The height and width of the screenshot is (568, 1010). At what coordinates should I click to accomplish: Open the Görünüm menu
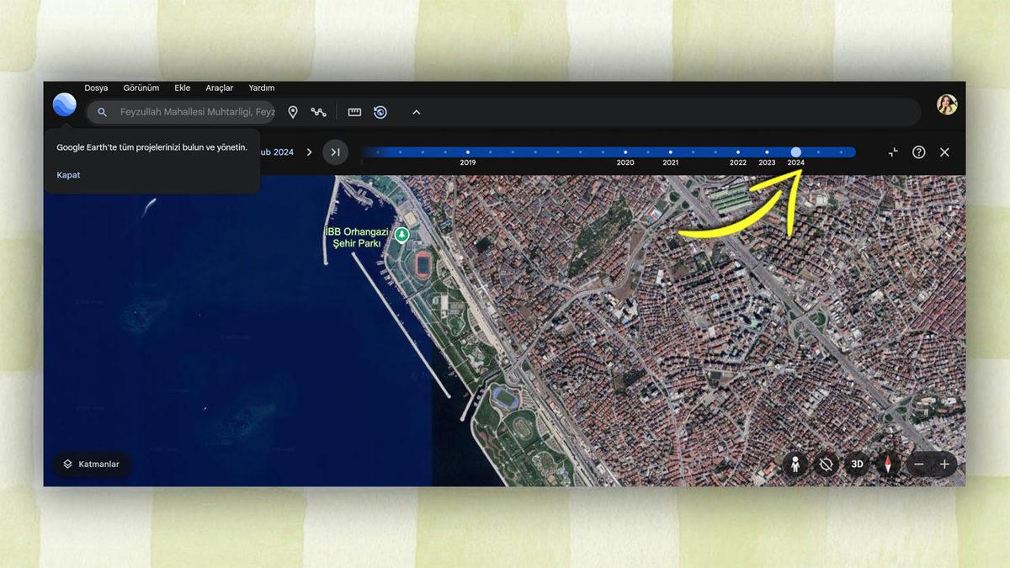pos(141,88)
